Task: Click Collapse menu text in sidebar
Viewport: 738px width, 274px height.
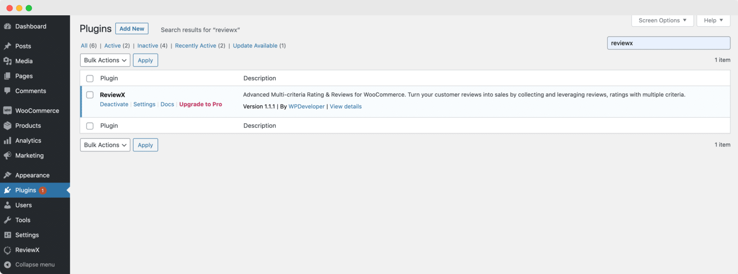Action: point(35,264)
